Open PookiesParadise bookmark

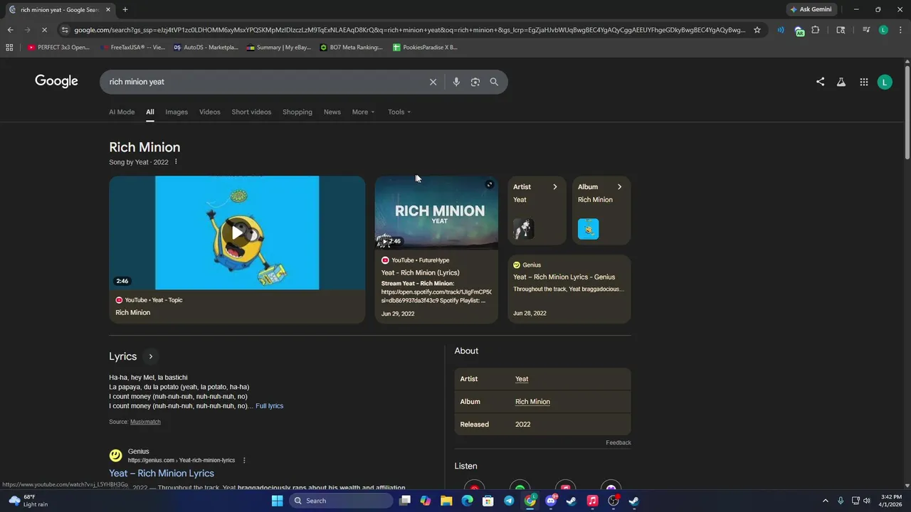[425, 48]
